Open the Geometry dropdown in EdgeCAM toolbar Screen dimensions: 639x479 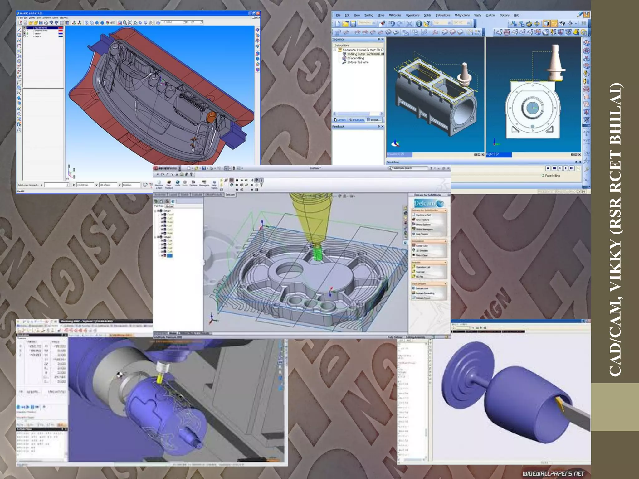point(374,23)
